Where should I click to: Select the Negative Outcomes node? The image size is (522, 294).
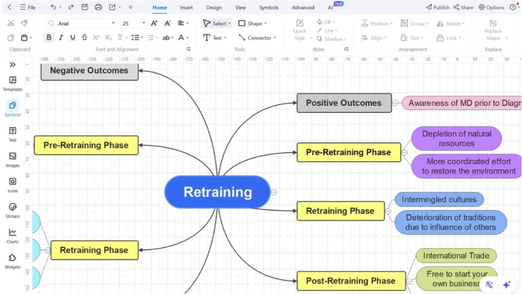89,71
